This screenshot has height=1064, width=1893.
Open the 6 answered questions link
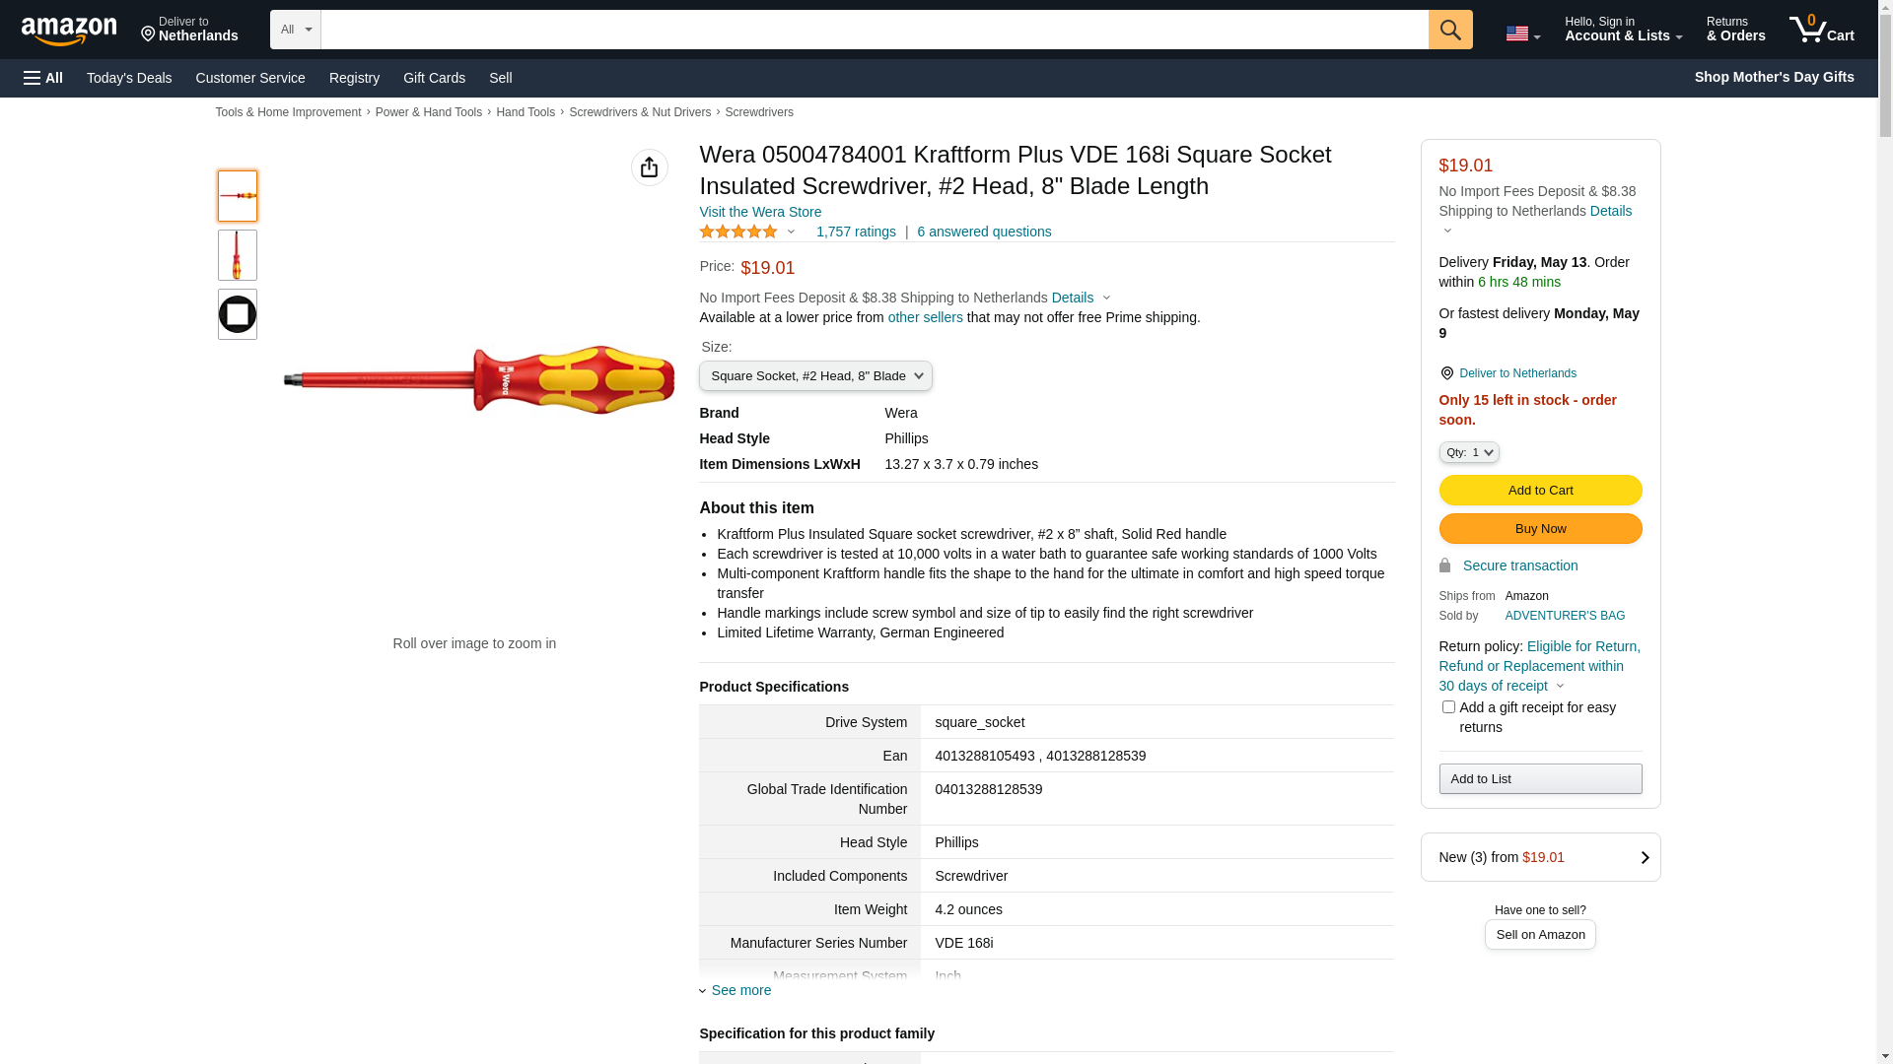coord(984,232)
